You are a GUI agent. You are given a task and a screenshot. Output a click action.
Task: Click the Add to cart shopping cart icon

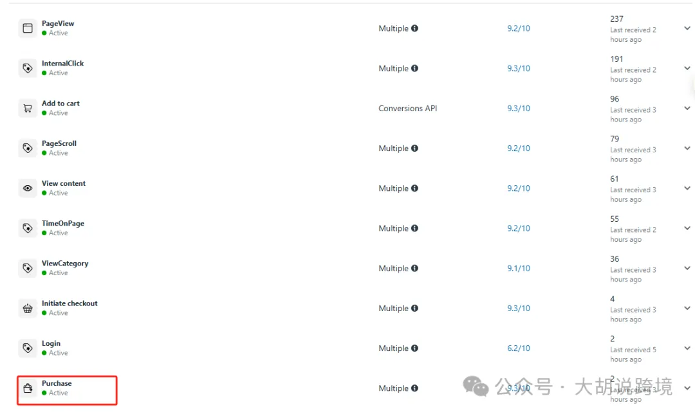tap(28, 109)
